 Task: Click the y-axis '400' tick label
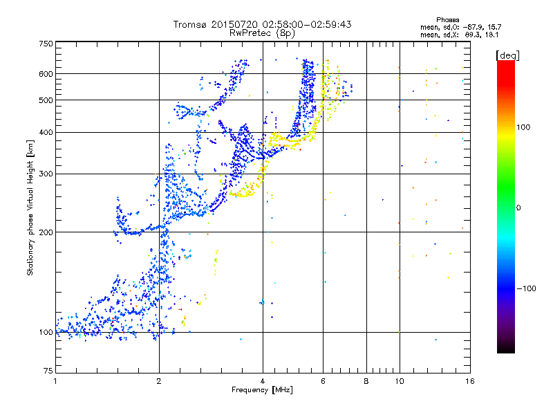click(46, 132)
